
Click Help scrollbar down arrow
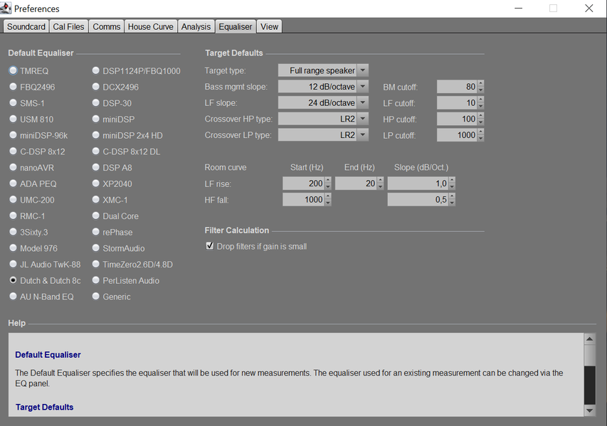pyautogui.click(x=590, y=410)
